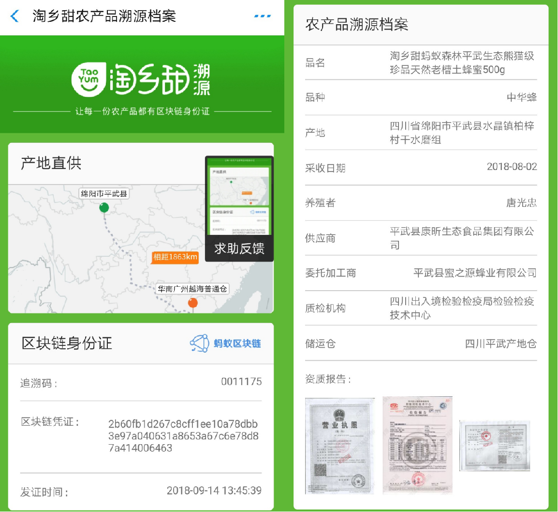This screenshot has height=512, width=558.
Task: Select issue time 2018-09-14 13:45:39
Action: 214,491
